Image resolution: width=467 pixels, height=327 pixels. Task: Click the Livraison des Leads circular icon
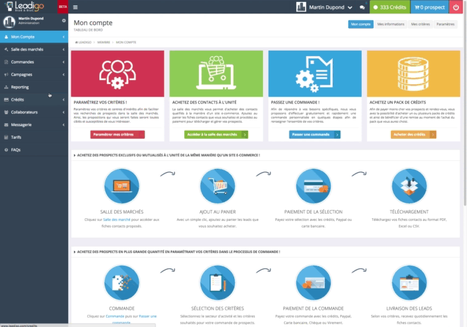(409, 283)
